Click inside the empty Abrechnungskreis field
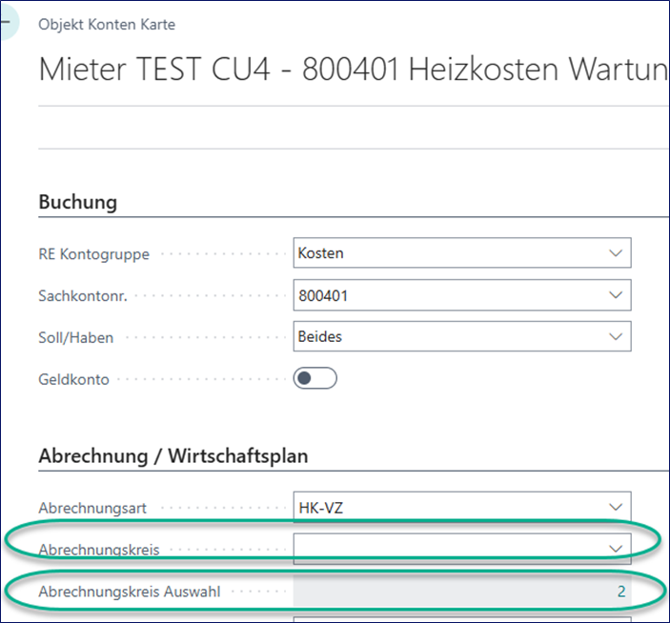The image size is (670, 623). tap(448, 549)
